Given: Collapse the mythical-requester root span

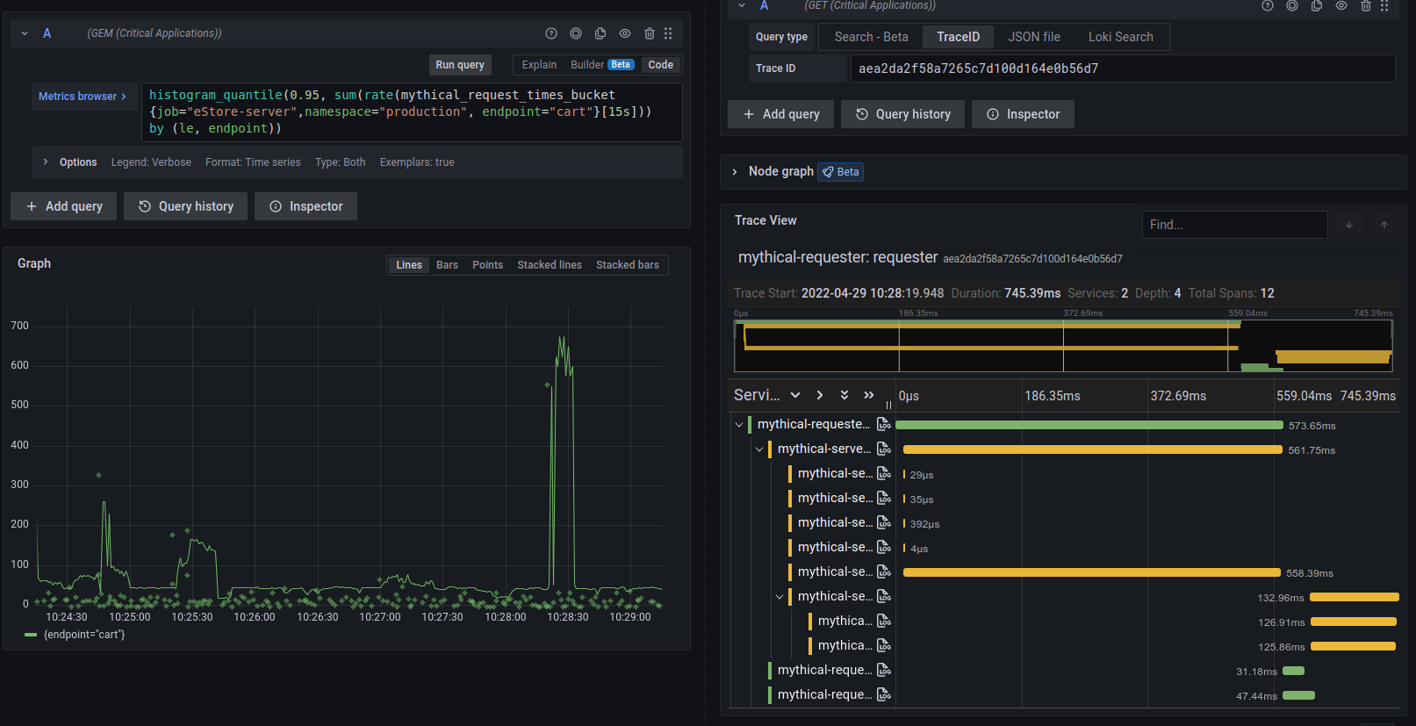Looking at the screenshot, I should pyautogui.click(x=739, y=425).
